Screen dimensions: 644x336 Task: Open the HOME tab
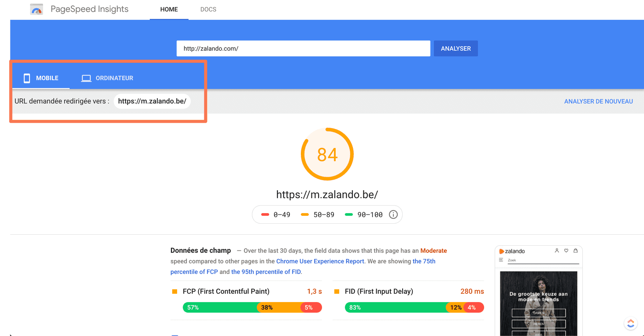pos(169,9)
